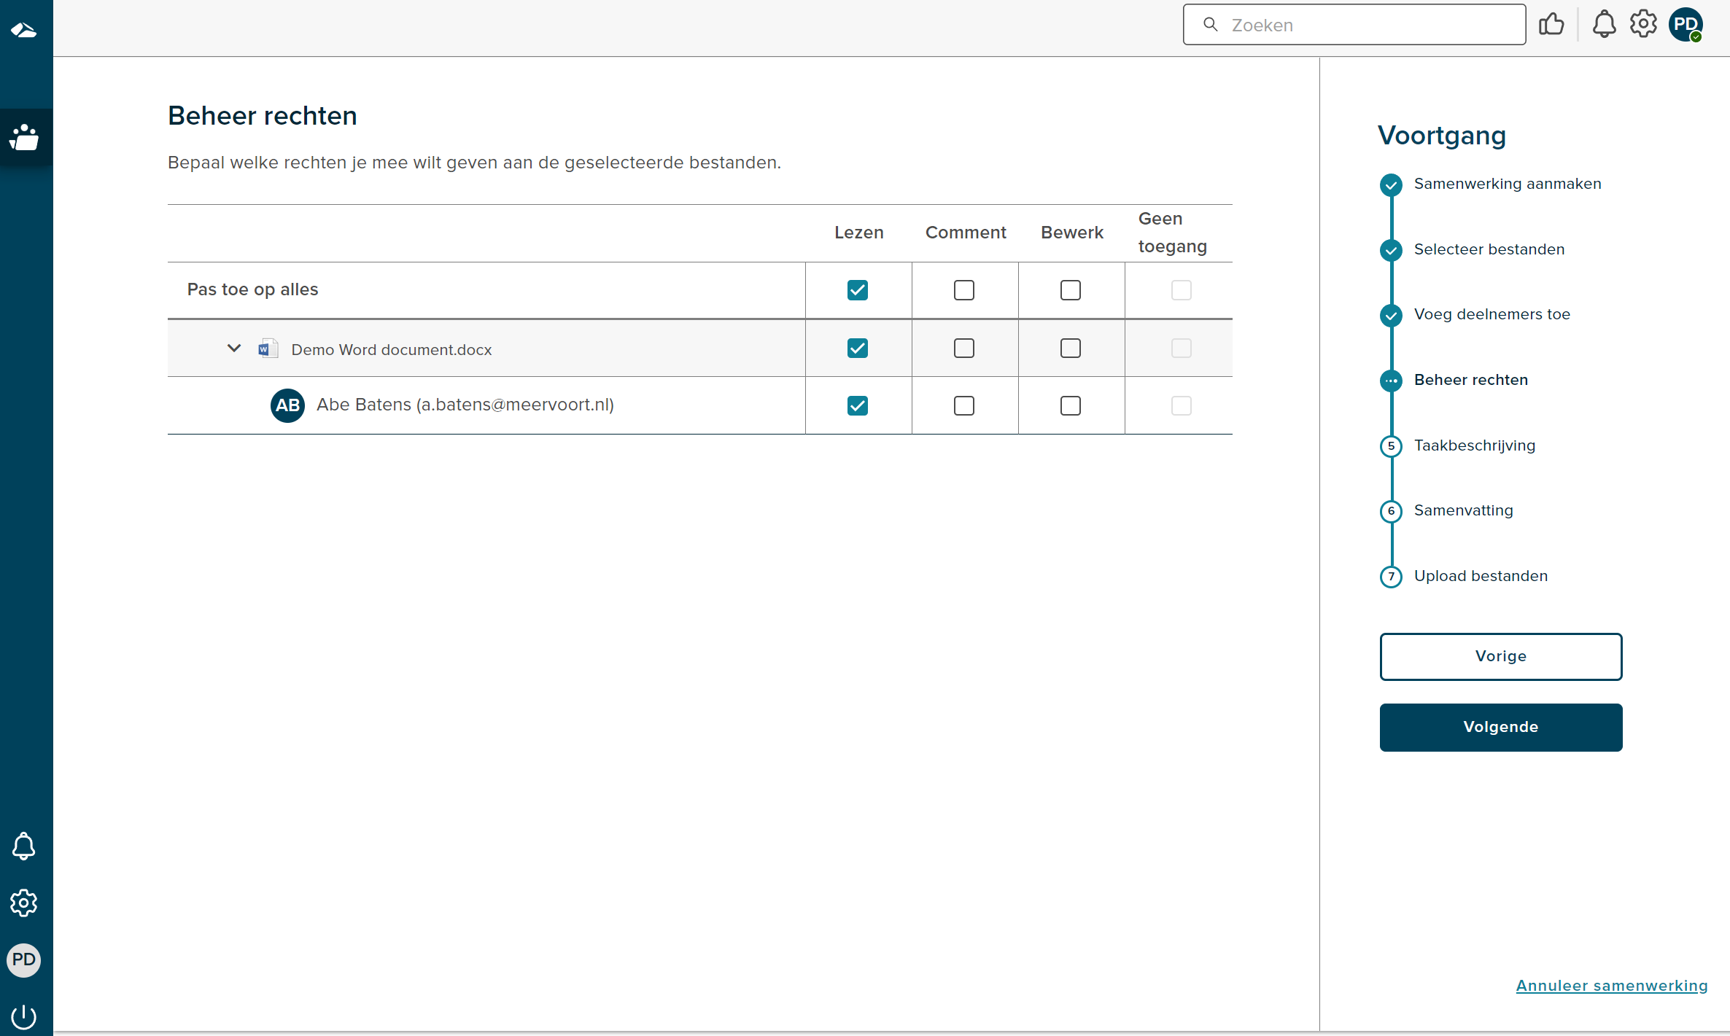Click the bottom-left settings gear icon
Screen dimensions: 1730x1036
point(26,903)
